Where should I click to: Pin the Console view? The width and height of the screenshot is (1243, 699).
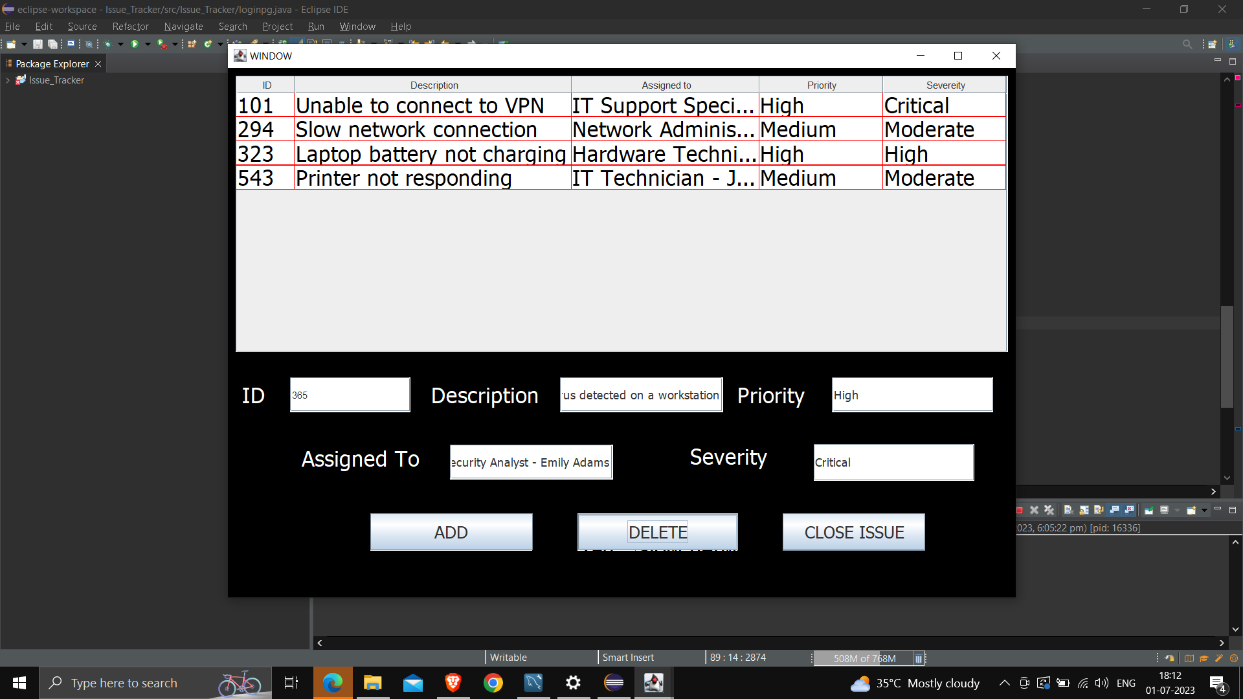[1149, 510]
